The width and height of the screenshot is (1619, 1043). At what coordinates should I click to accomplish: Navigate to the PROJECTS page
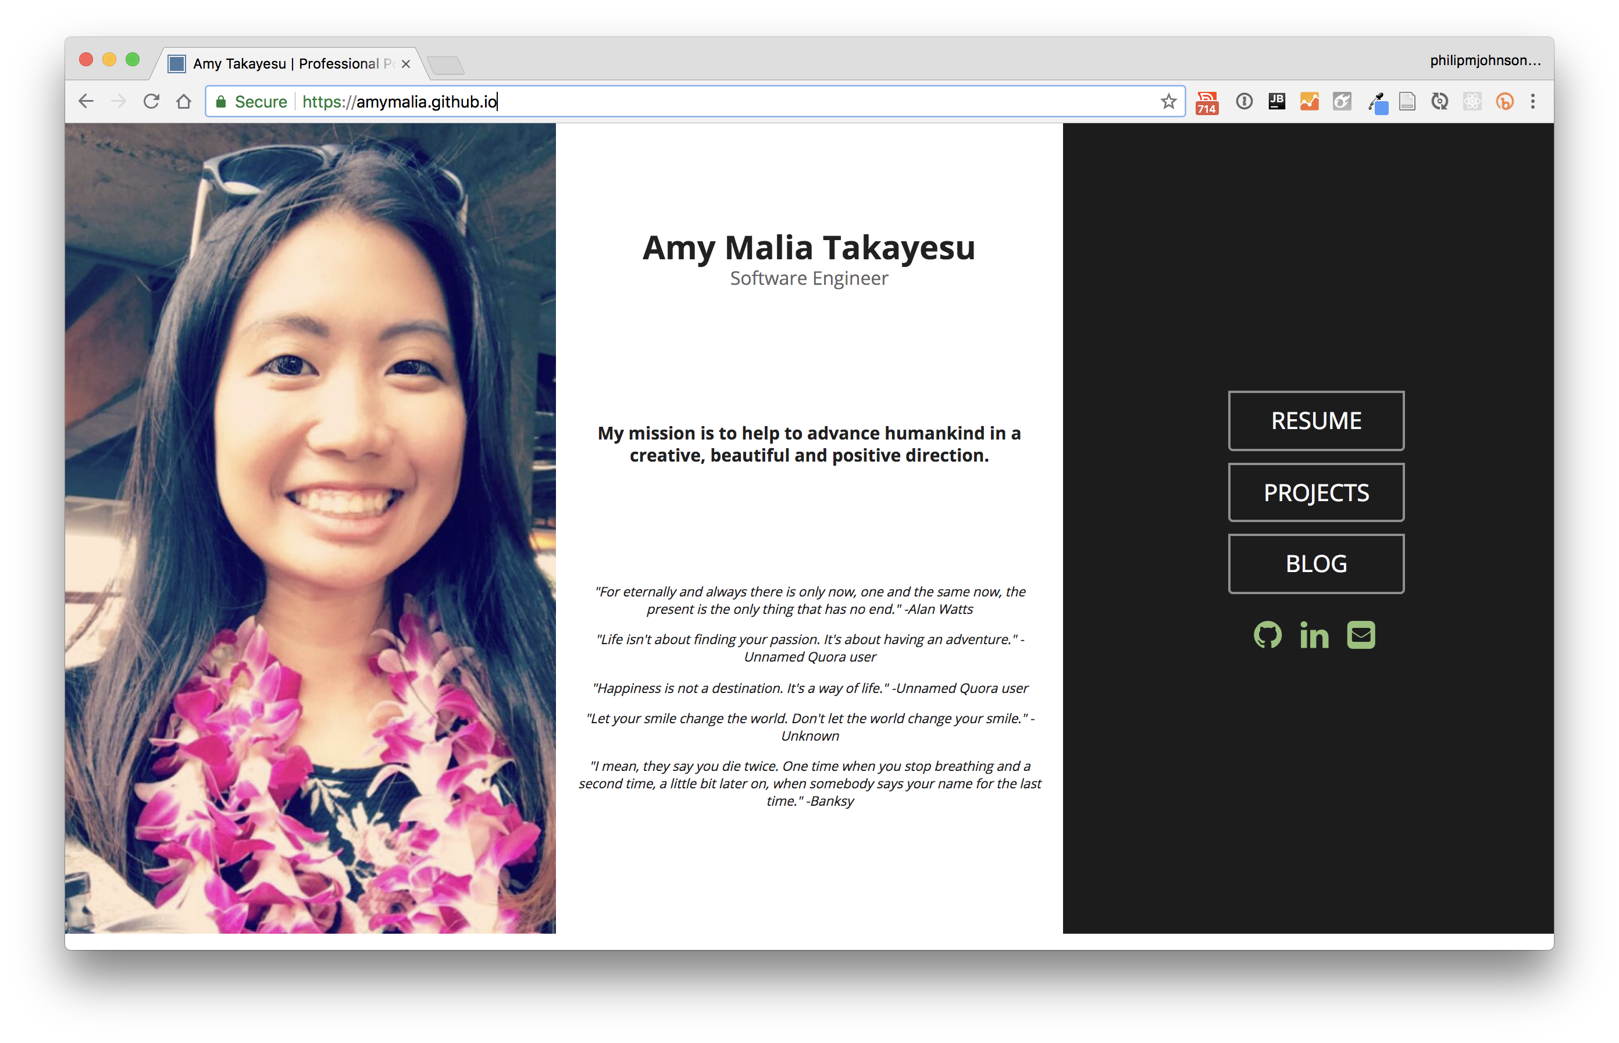1315,492
